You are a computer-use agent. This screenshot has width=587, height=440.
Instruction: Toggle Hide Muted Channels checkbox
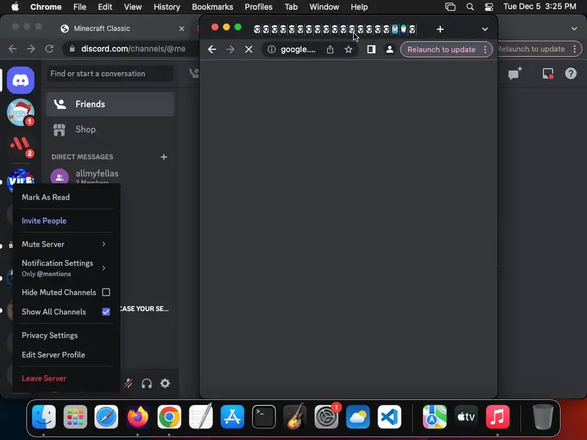pyautogui.click(x=106, y=292)
